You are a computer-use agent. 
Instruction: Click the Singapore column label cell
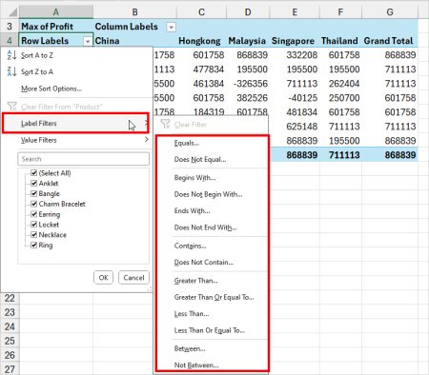tap(295, 41)
